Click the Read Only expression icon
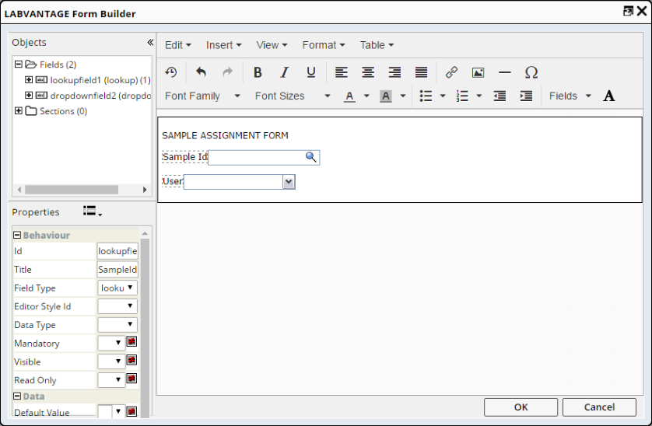 131,379
